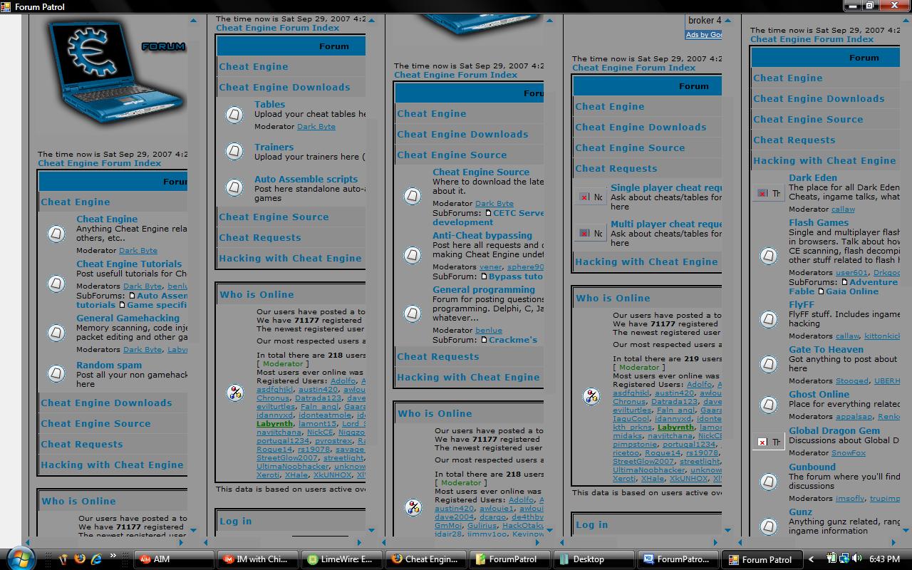912x570 pixels.
Task: Open the Anti-Cheat bypassing forum link
Action: pos(482,236)
